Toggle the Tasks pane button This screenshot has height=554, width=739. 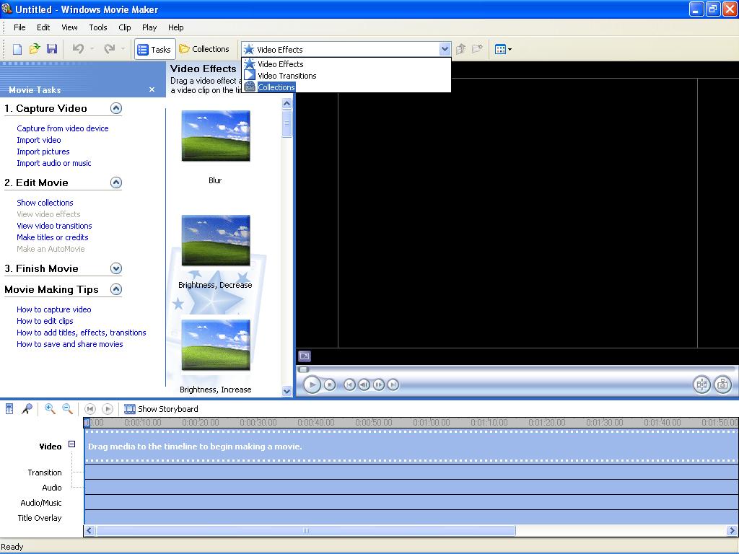[154, 49]
